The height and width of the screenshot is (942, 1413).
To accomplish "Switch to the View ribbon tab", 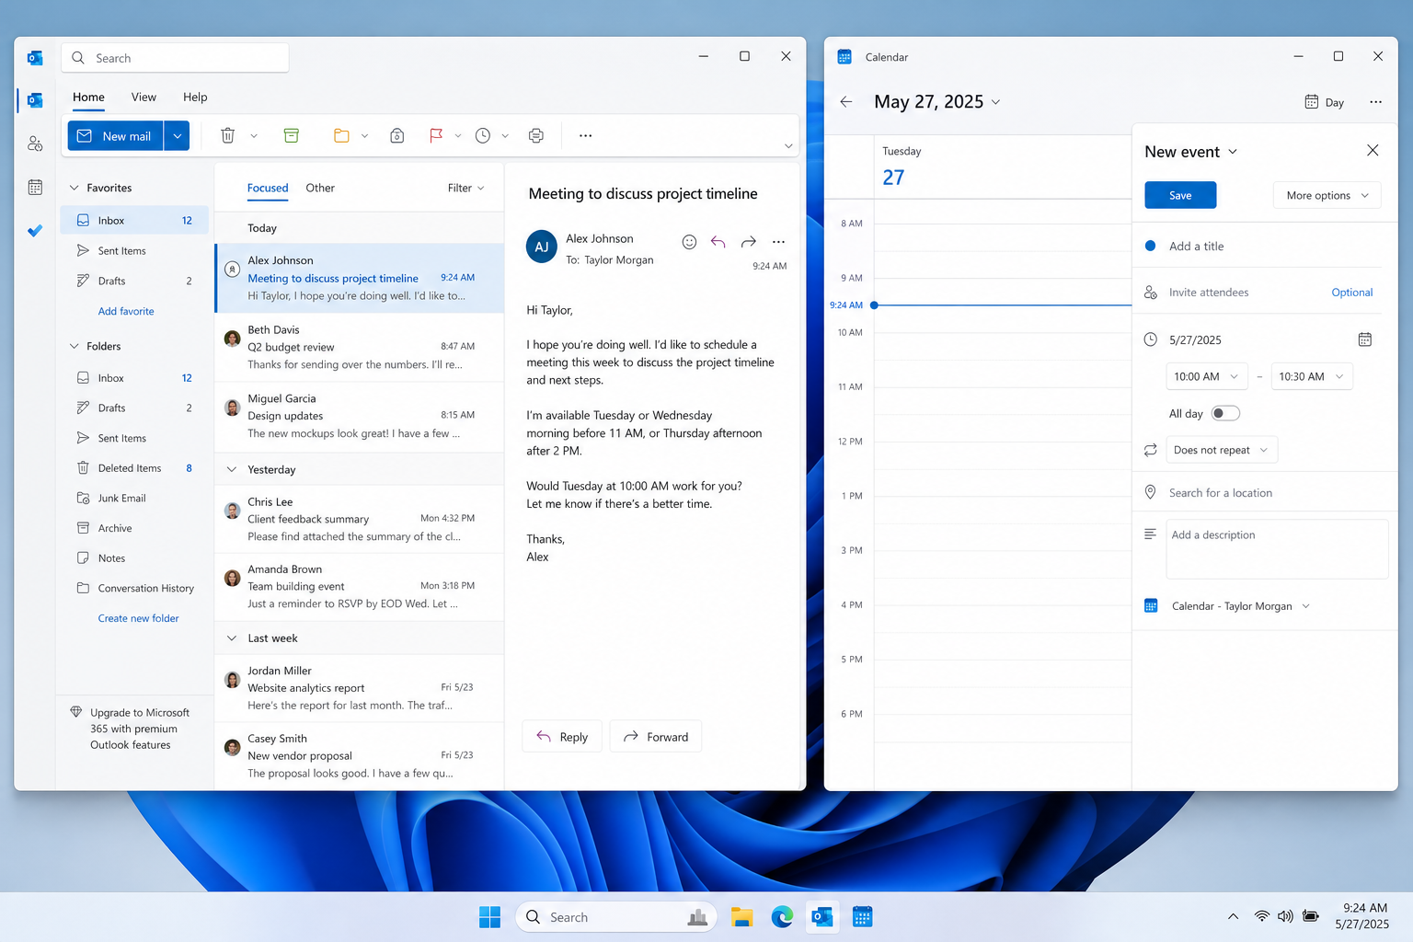I will tap(144, 98).
